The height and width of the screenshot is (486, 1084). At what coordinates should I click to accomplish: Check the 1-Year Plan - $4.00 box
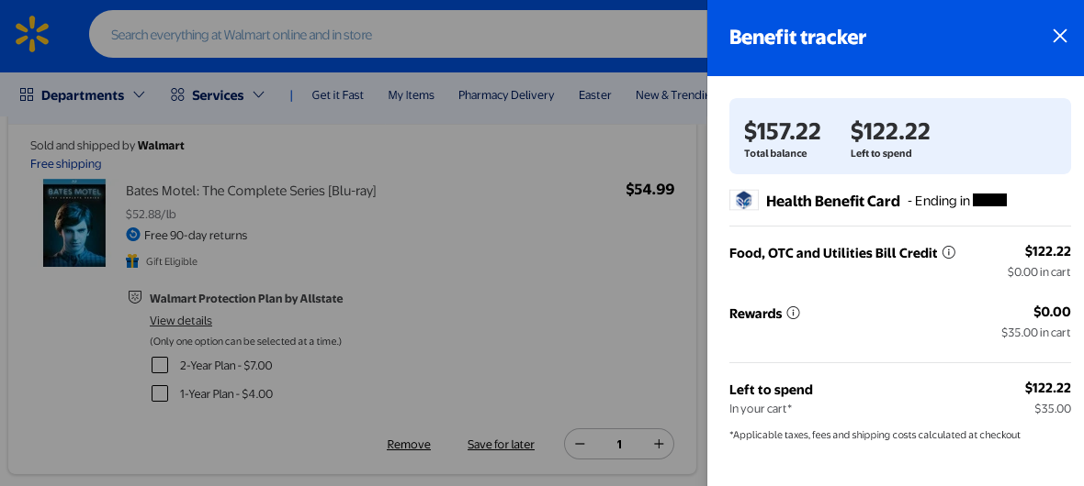160,393
